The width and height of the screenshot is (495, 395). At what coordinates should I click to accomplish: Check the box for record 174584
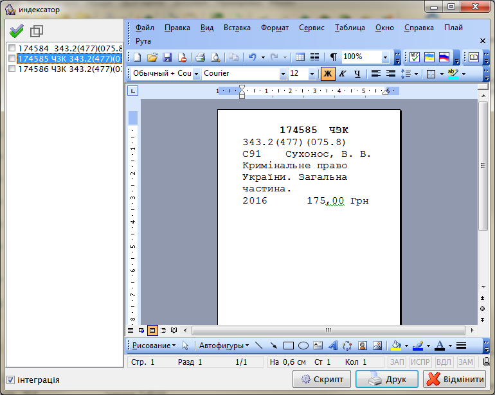pyautogui.click(x=12, y=48)
